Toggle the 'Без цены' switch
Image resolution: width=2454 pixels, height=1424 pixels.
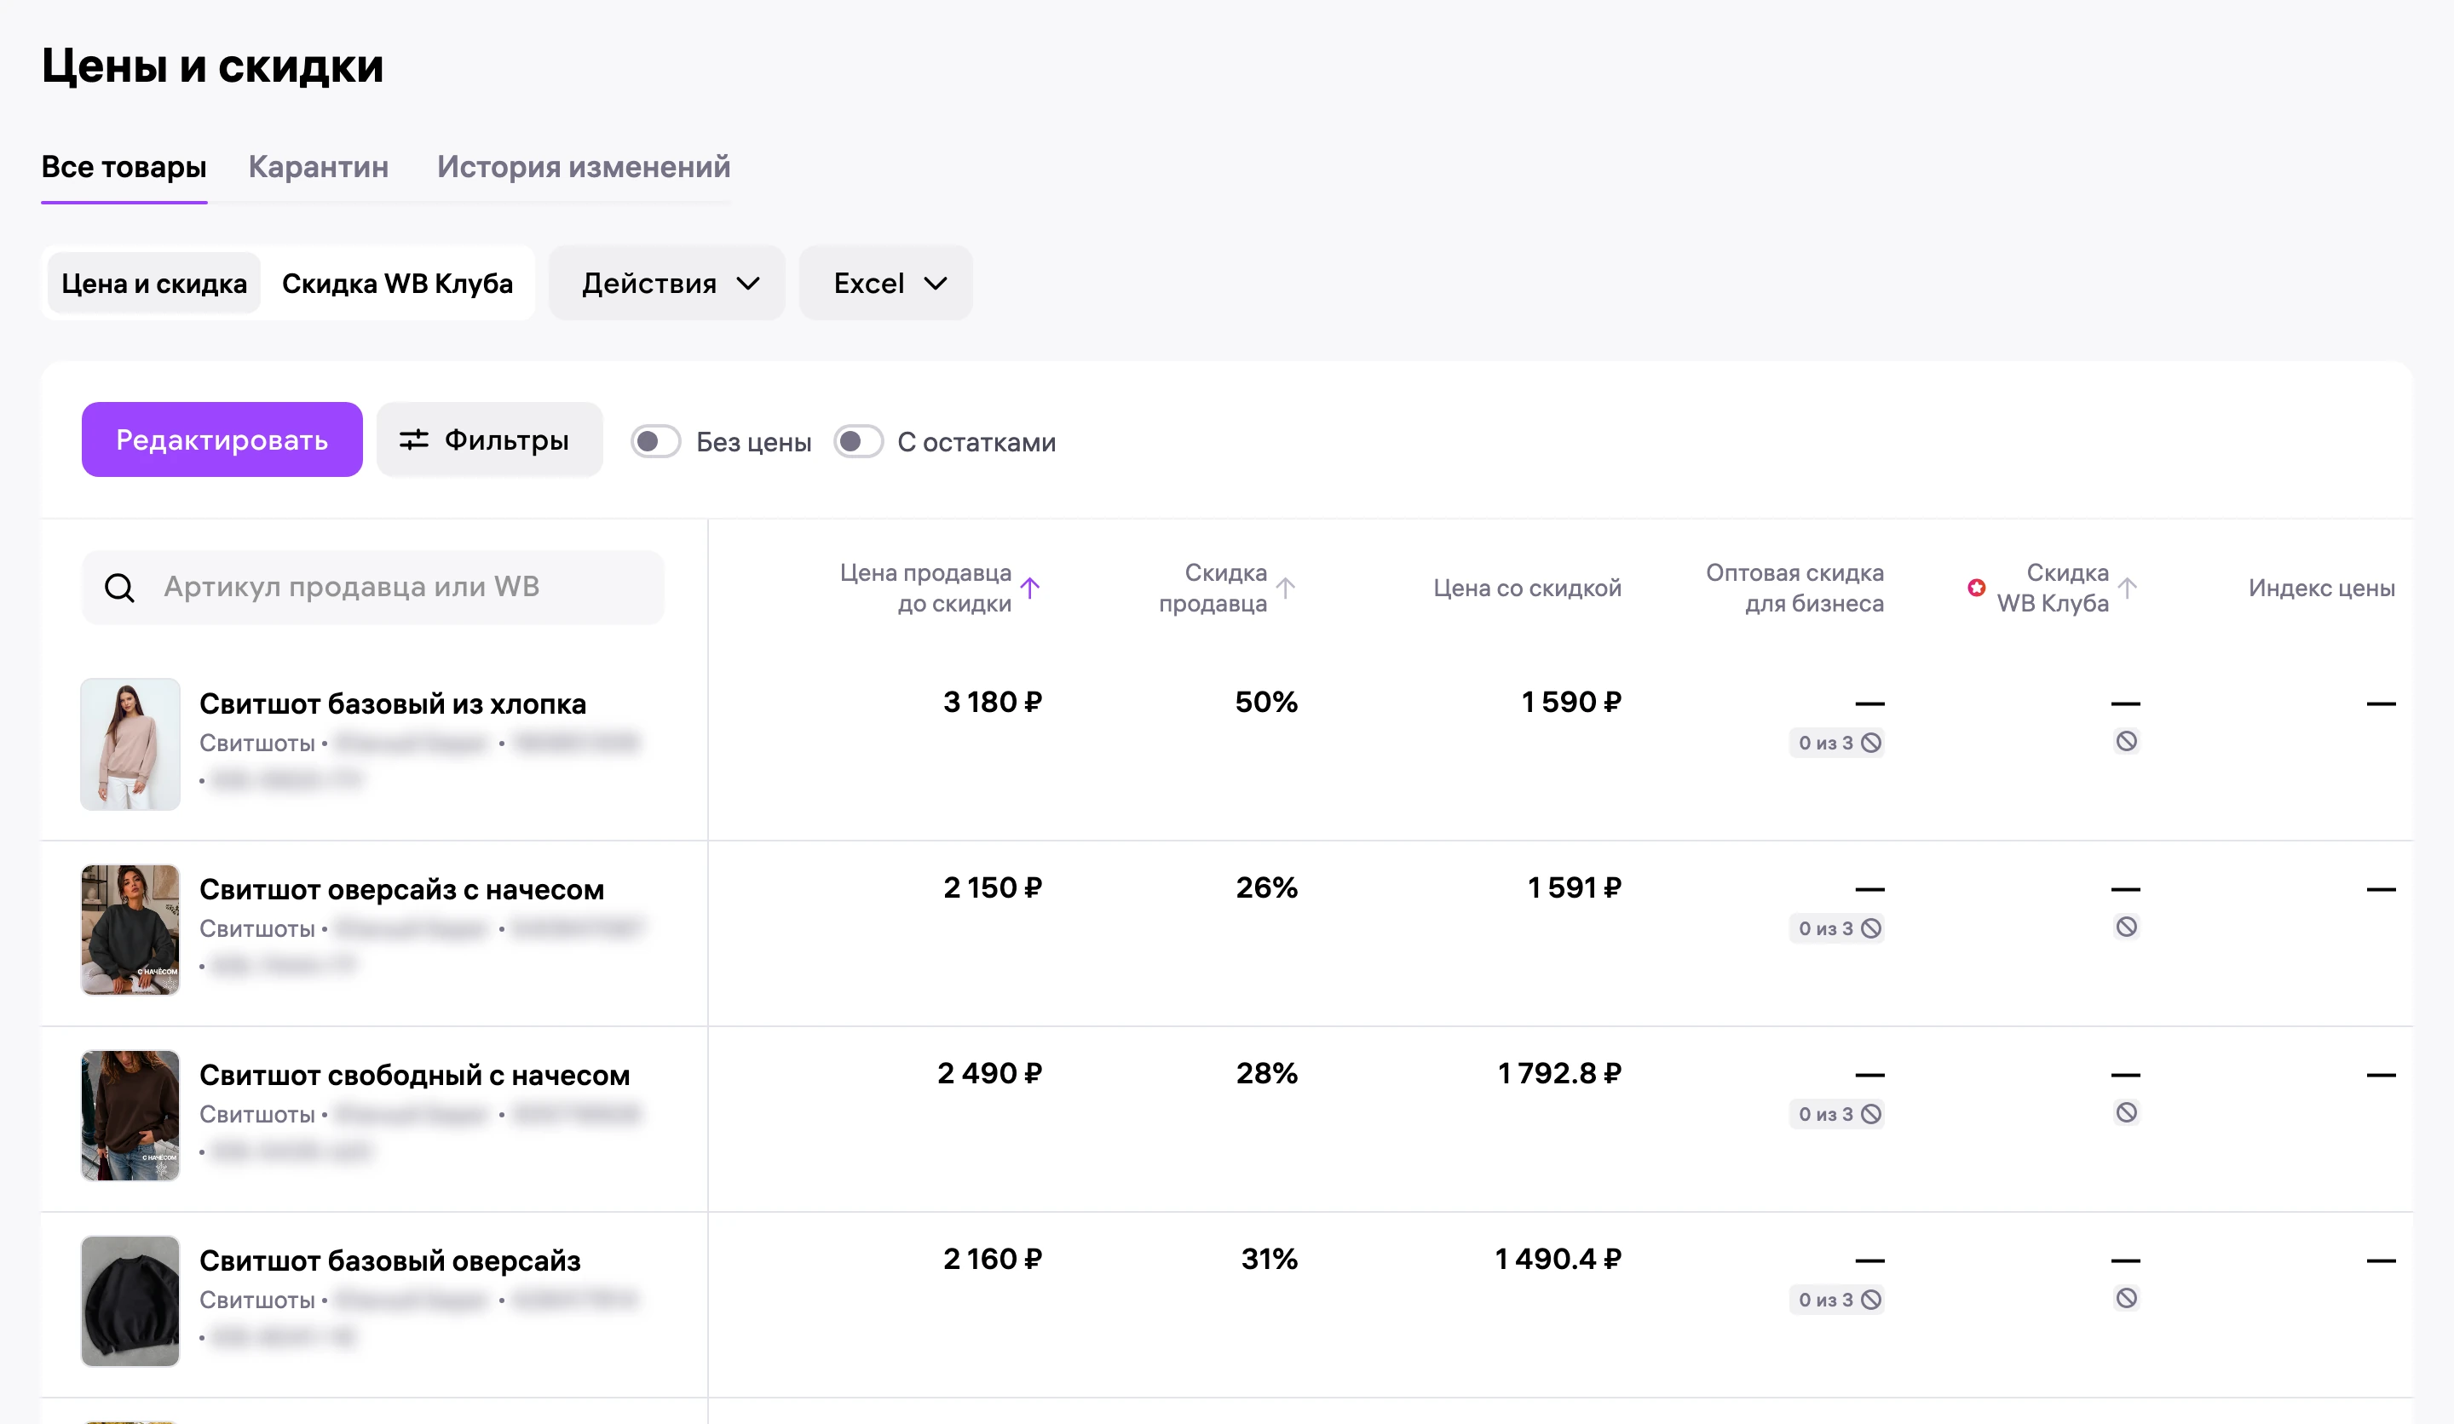[x=655, y=442]
